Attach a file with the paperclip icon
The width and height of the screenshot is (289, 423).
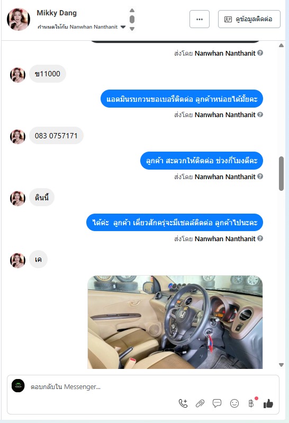click(200, 403)
